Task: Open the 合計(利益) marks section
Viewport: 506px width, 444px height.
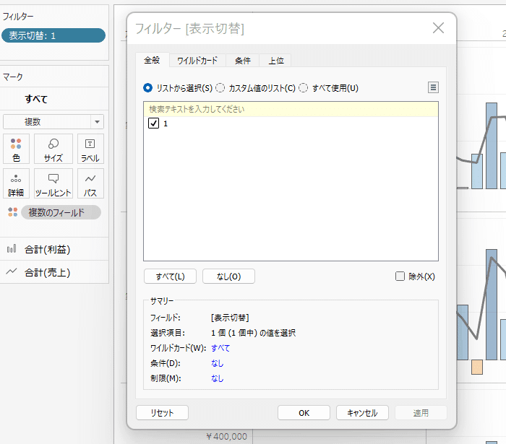Action: 54,249
